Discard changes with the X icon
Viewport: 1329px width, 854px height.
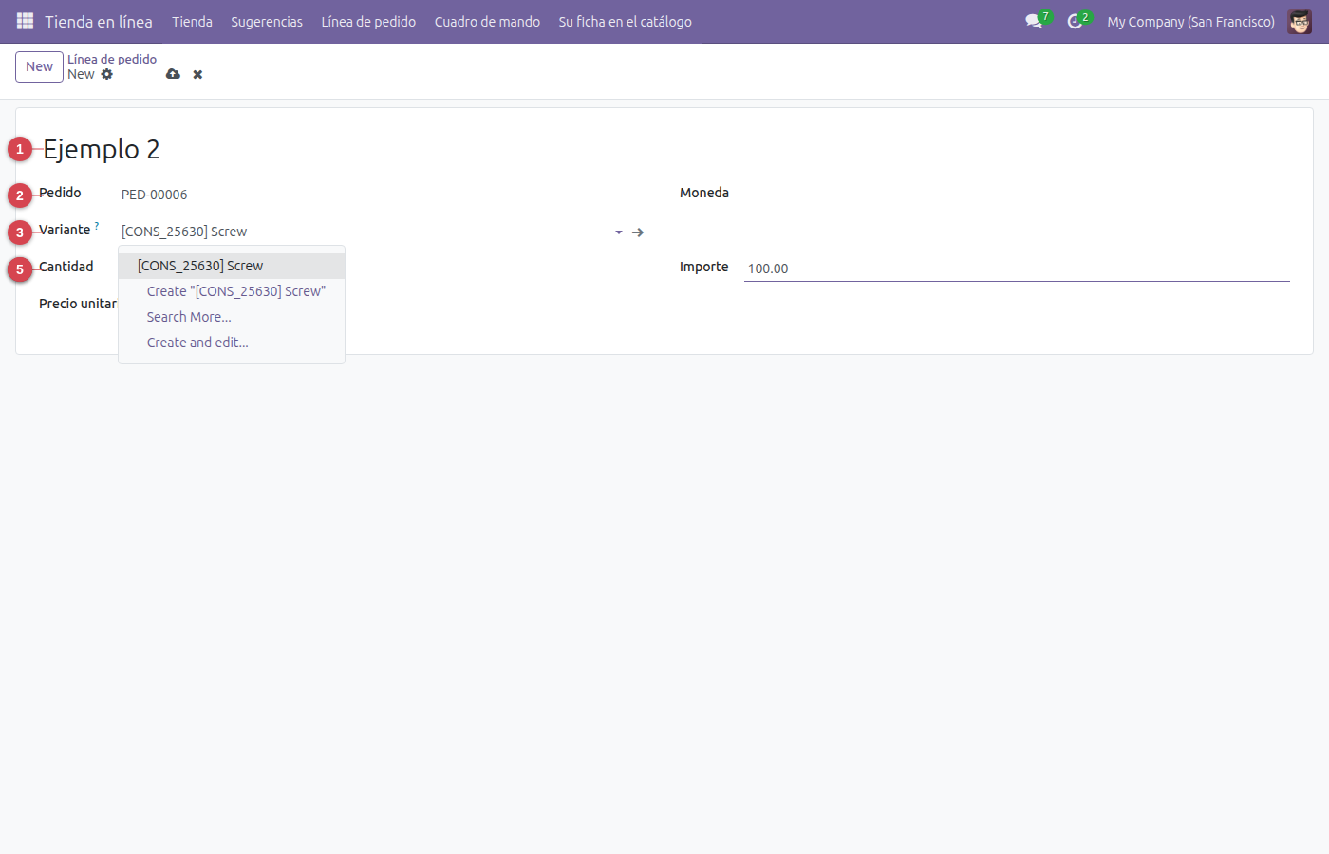197,74
